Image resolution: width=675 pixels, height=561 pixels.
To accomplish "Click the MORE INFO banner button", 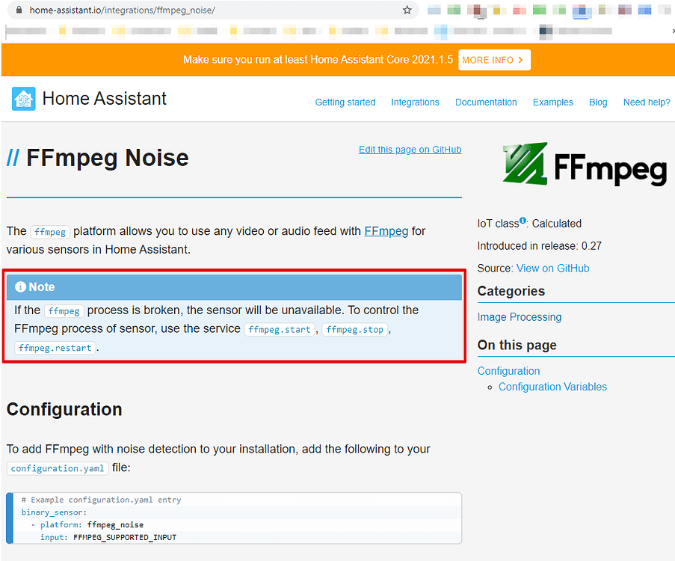I will click(494, 60).
